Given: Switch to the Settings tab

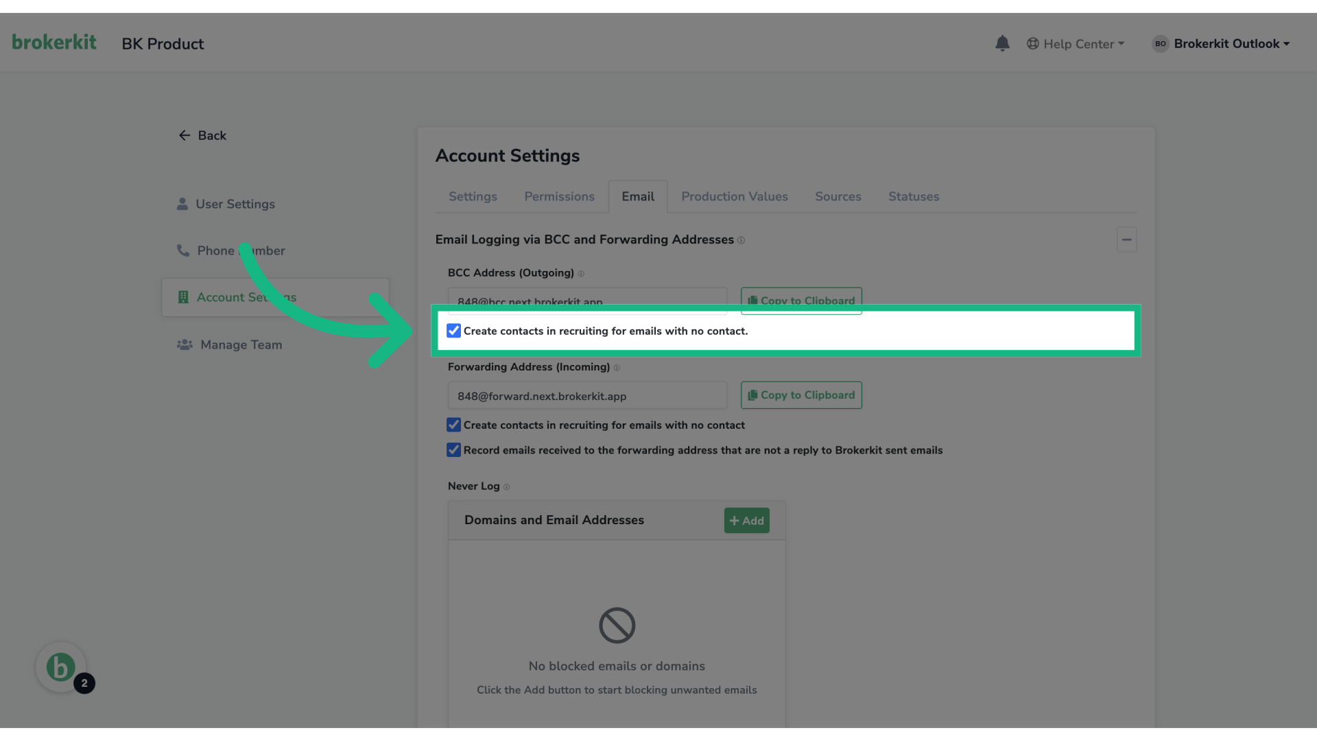Looking at the screenshot, I should [473, 196].
